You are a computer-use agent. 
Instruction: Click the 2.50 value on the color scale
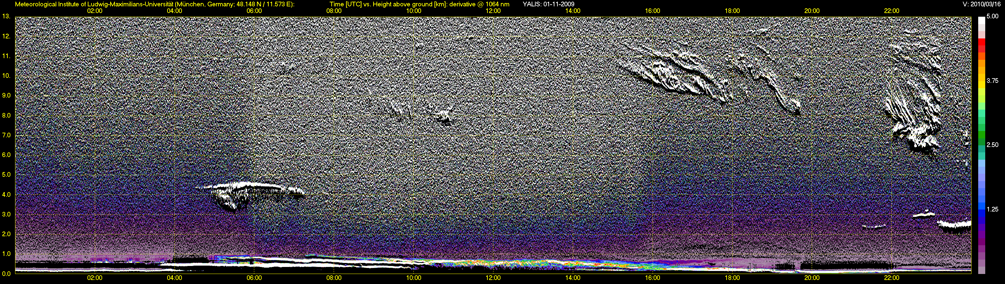pyautogui.click(x=993, y=145)
